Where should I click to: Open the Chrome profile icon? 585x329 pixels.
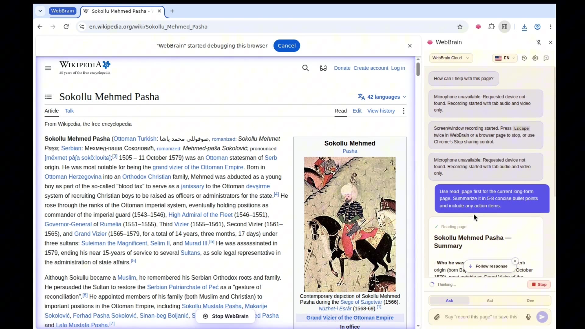click(x=538, y=27)
